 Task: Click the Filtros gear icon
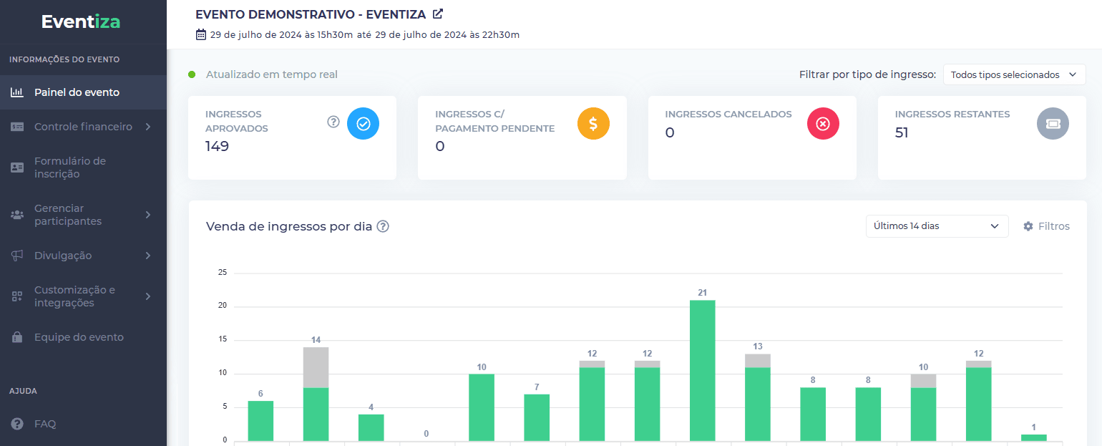(1028, 226)
